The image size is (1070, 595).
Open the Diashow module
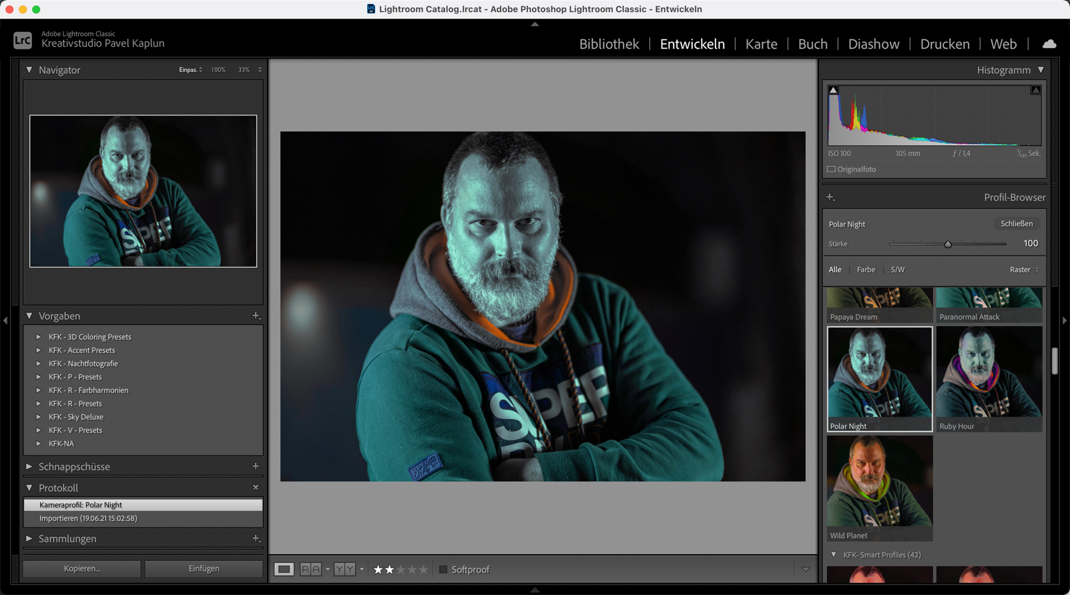tap(874, 44)
